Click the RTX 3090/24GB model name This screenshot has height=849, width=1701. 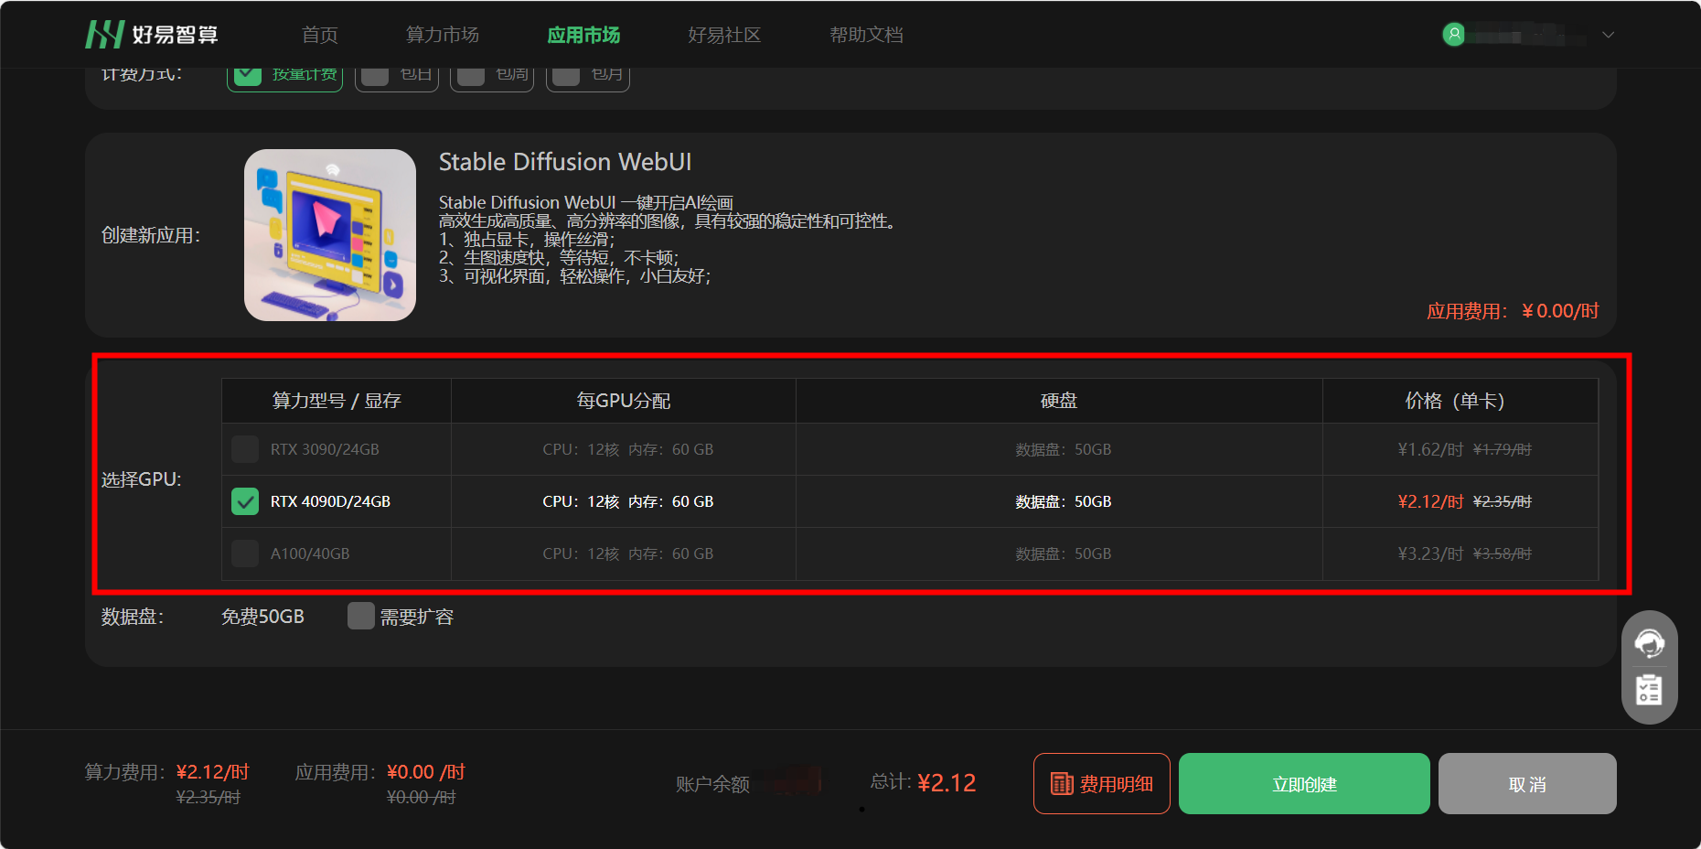[325, 449]
